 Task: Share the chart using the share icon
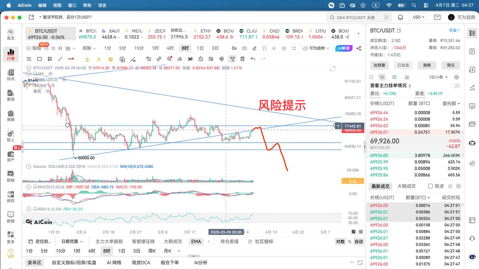click(x=358, y=48)
